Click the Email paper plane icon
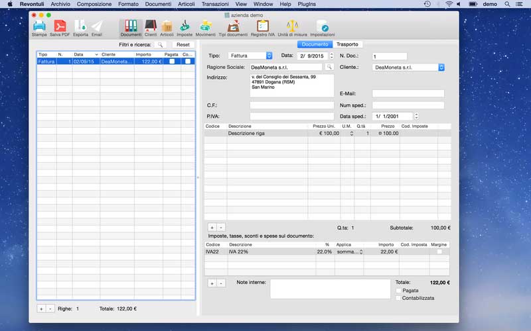This screenshot has width=531, height=331. [97, 26]
